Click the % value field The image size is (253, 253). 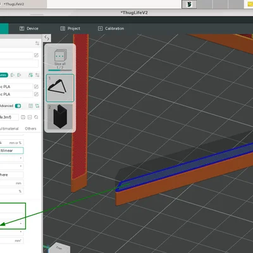(x=11, y=191)
